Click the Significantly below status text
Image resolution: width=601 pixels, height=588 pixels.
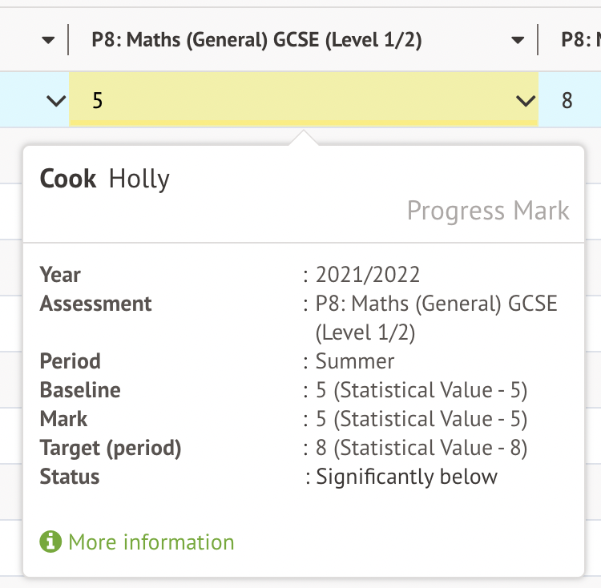(x=406, y=477)
